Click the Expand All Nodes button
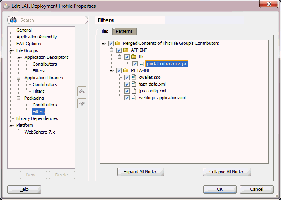Image resolution: width=281 pixels, height=200 pixels. [x=140, y=172]
